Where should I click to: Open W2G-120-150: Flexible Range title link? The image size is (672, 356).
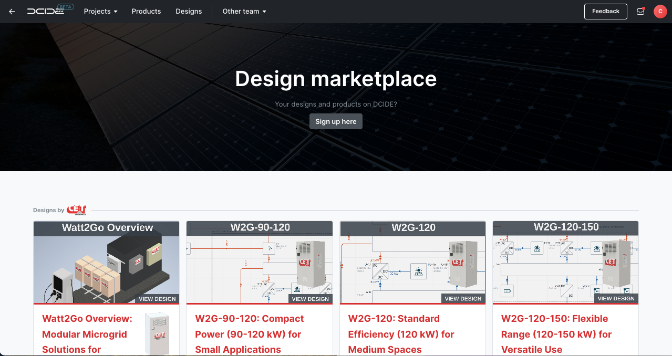pos(556,334)
